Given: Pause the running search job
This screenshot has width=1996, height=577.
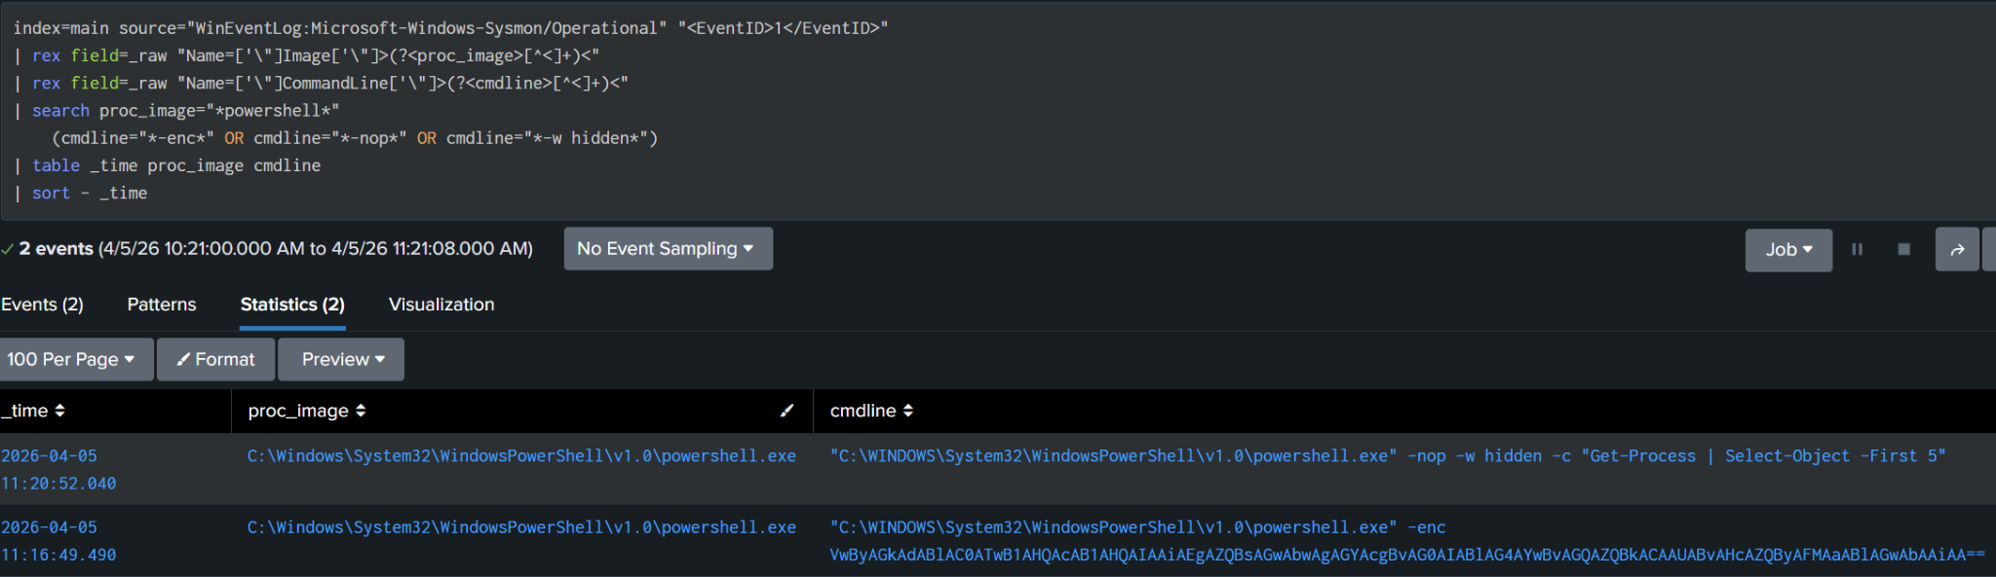Looking at the screenshot, I should coord(1857,249).
